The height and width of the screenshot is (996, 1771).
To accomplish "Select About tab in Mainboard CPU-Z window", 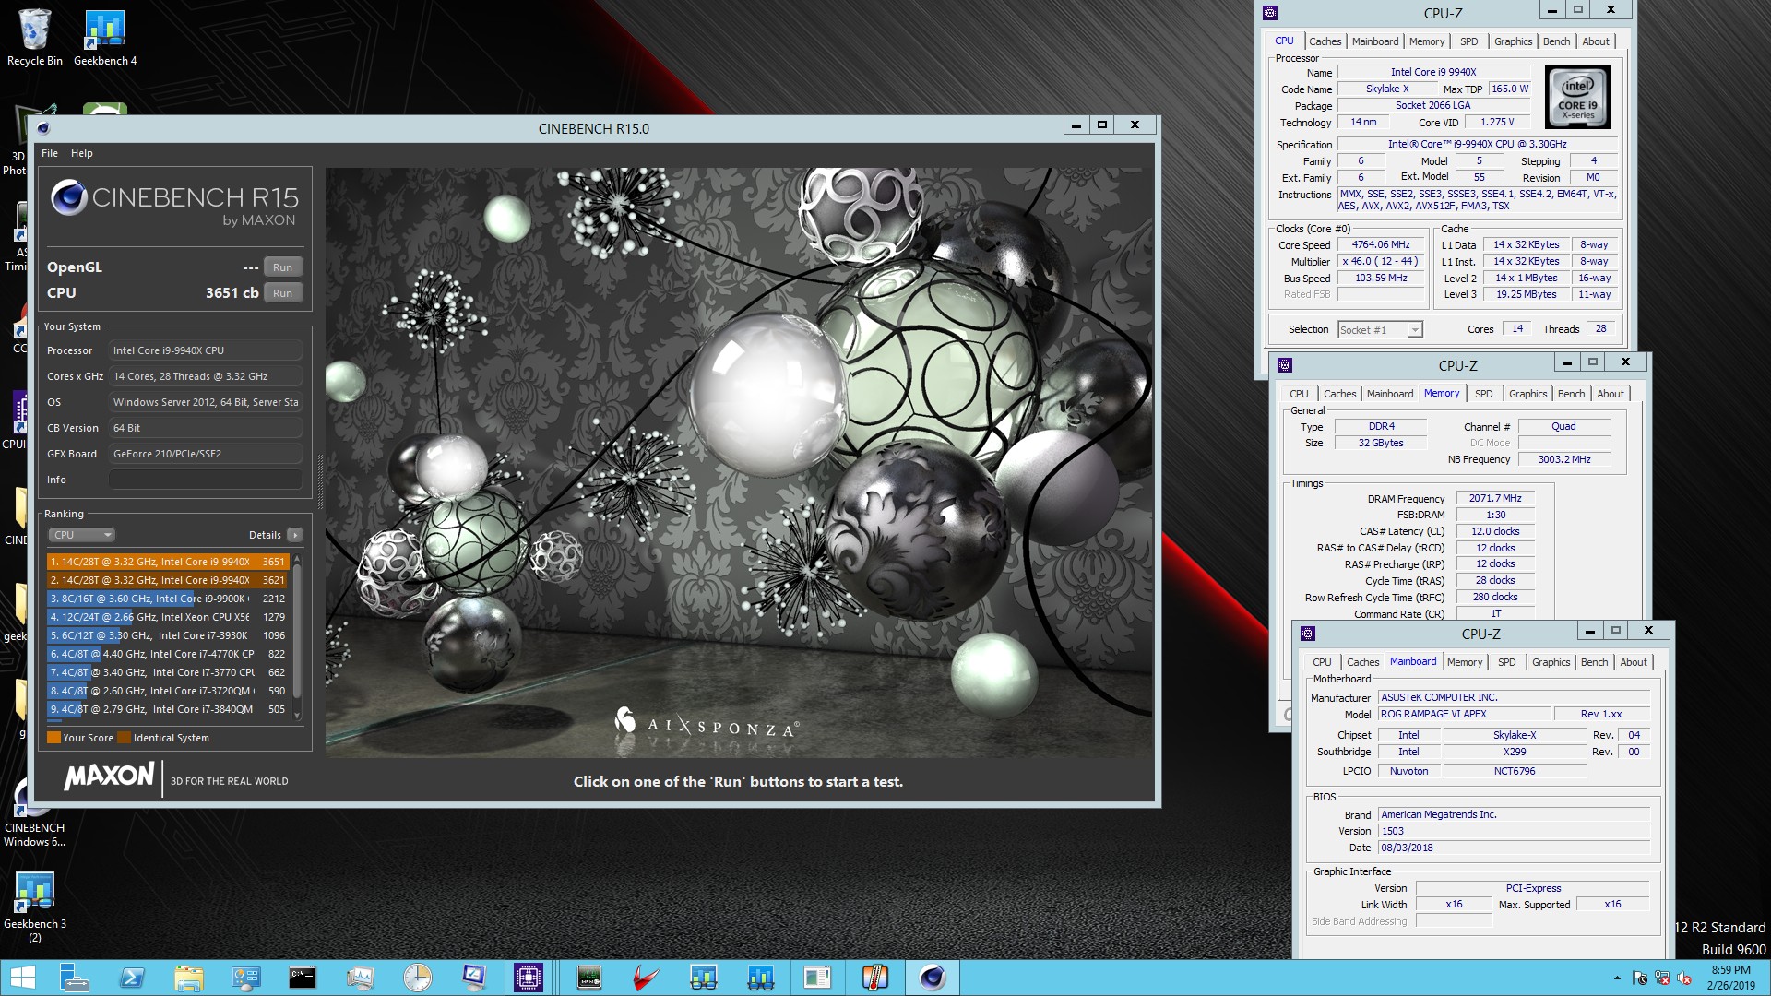I will (1634, 662).
